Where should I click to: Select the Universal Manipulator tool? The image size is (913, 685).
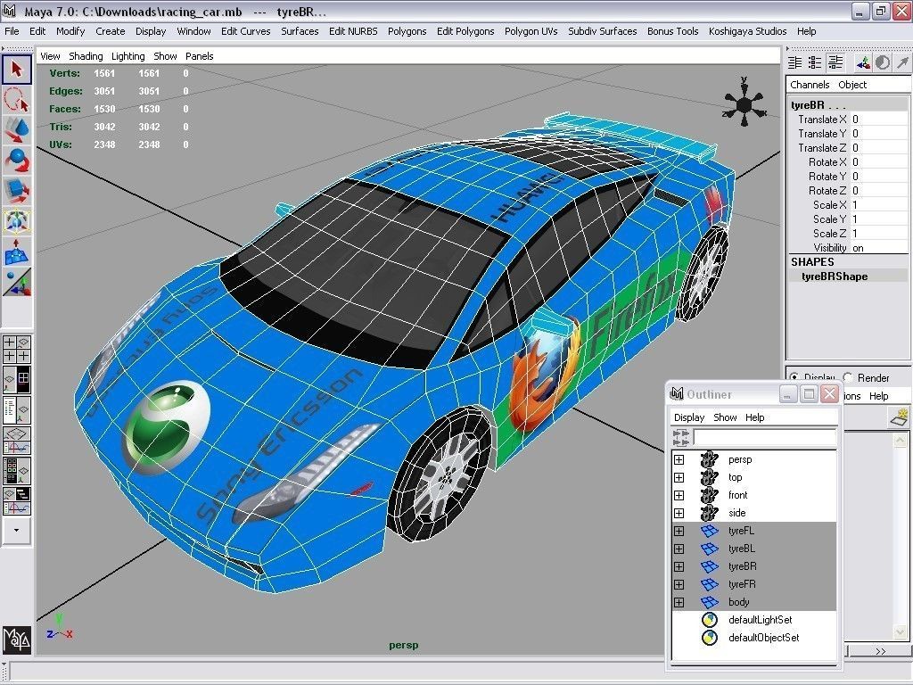click(17, 221)
